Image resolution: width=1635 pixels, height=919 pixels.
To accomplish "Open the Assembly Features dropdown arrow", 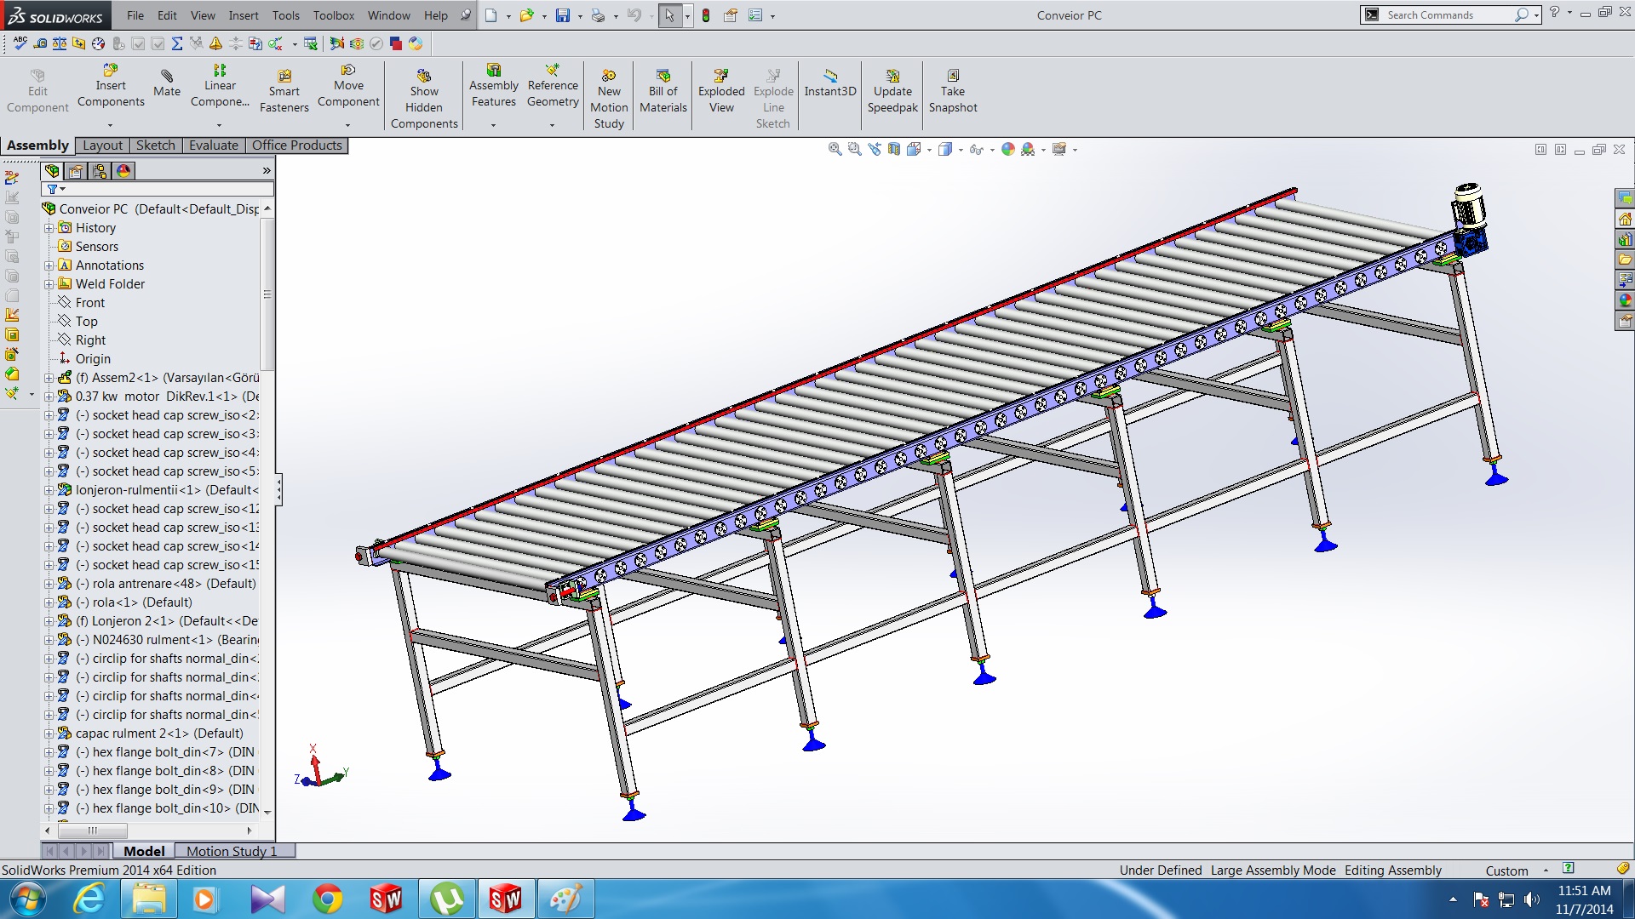I will [493, 125].
